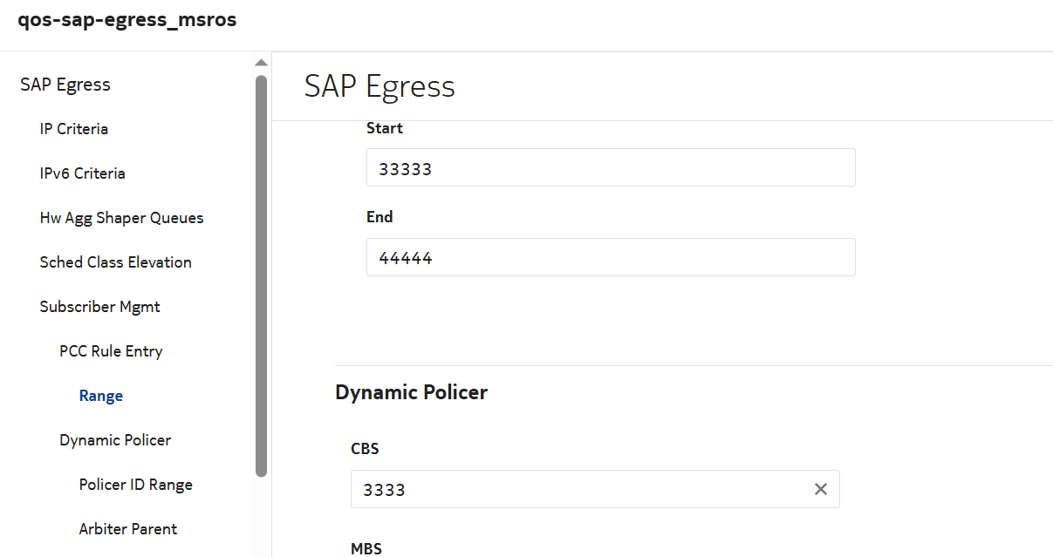Clear the CBS field value
This screenshot has width=1053, height=557.
820,489
